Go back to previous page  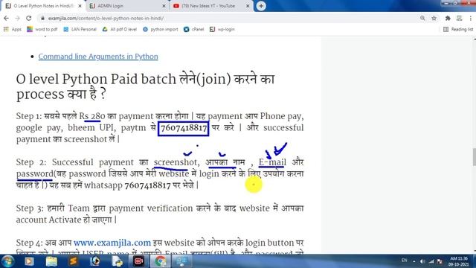[x=7, y=18]
